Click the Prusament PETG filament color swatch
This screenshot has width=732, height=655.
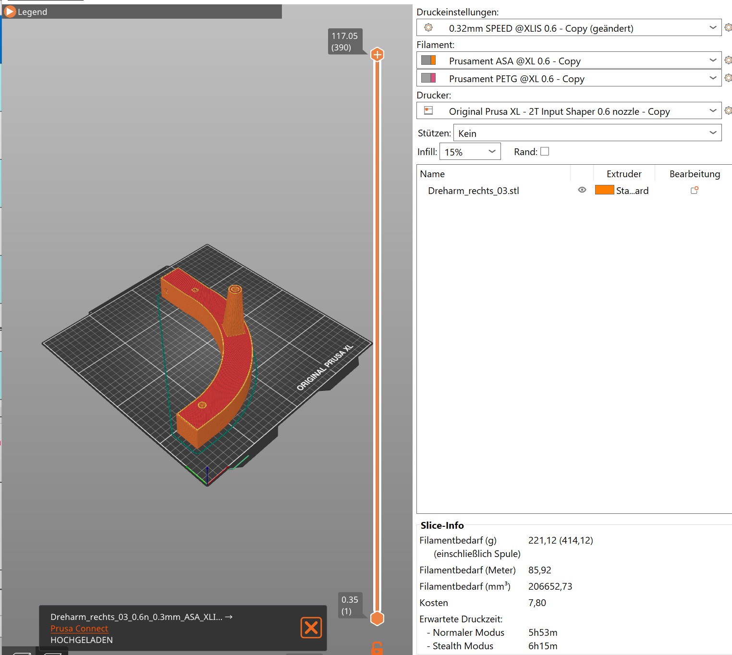428,78
